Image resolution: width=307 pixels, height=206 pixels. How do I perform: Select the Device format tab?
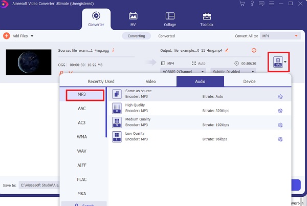[x=249, y=81]
